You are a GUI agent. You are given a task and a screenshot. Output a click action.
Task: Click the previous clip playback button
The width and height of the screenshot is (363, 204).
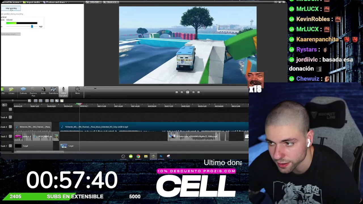pos(176,92)
